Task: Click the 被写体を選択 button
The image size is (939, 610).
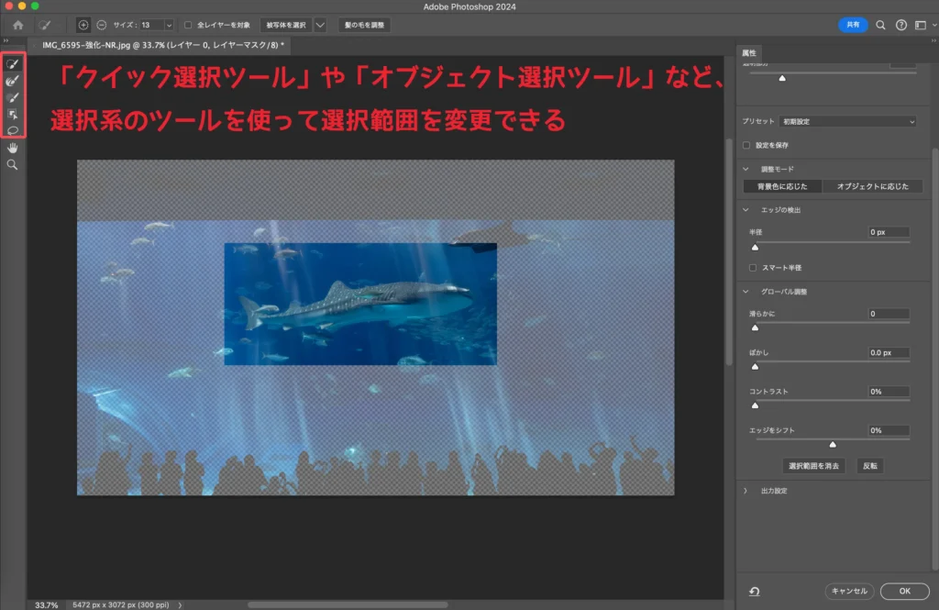Action: click(x=286, y=25)
